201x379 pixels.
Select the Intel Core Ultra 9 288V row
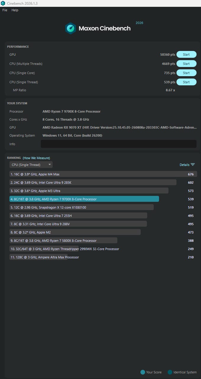103,224
